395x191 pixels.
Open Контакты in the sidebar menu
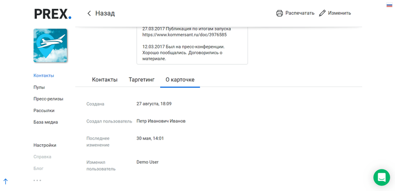44,75
